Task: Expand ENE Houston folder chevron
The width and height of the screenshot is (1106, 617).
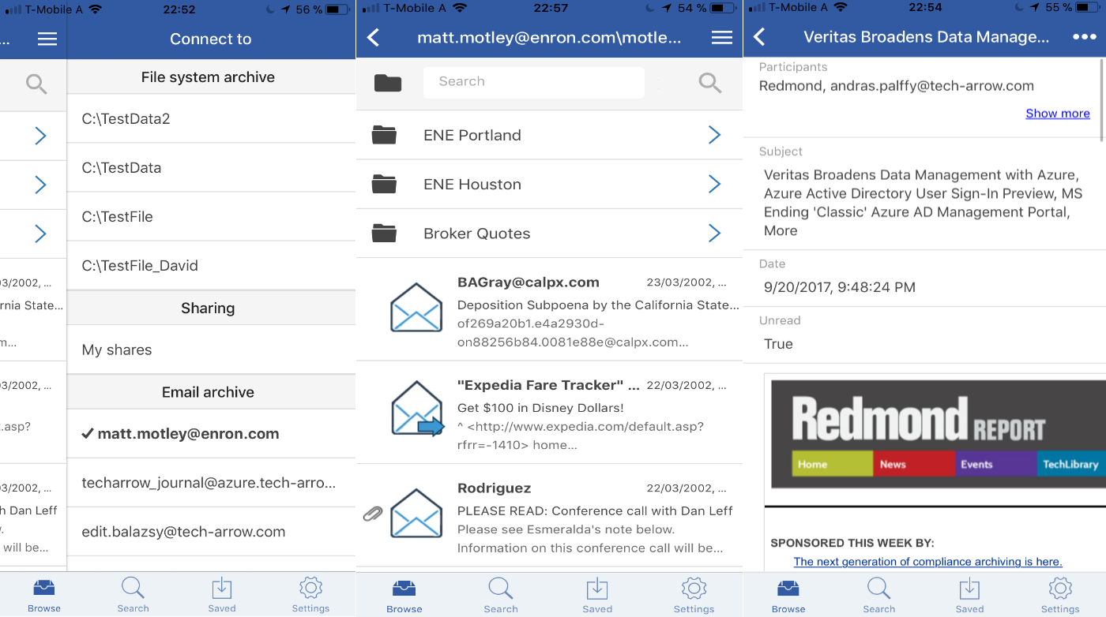Action: [714, 184]
